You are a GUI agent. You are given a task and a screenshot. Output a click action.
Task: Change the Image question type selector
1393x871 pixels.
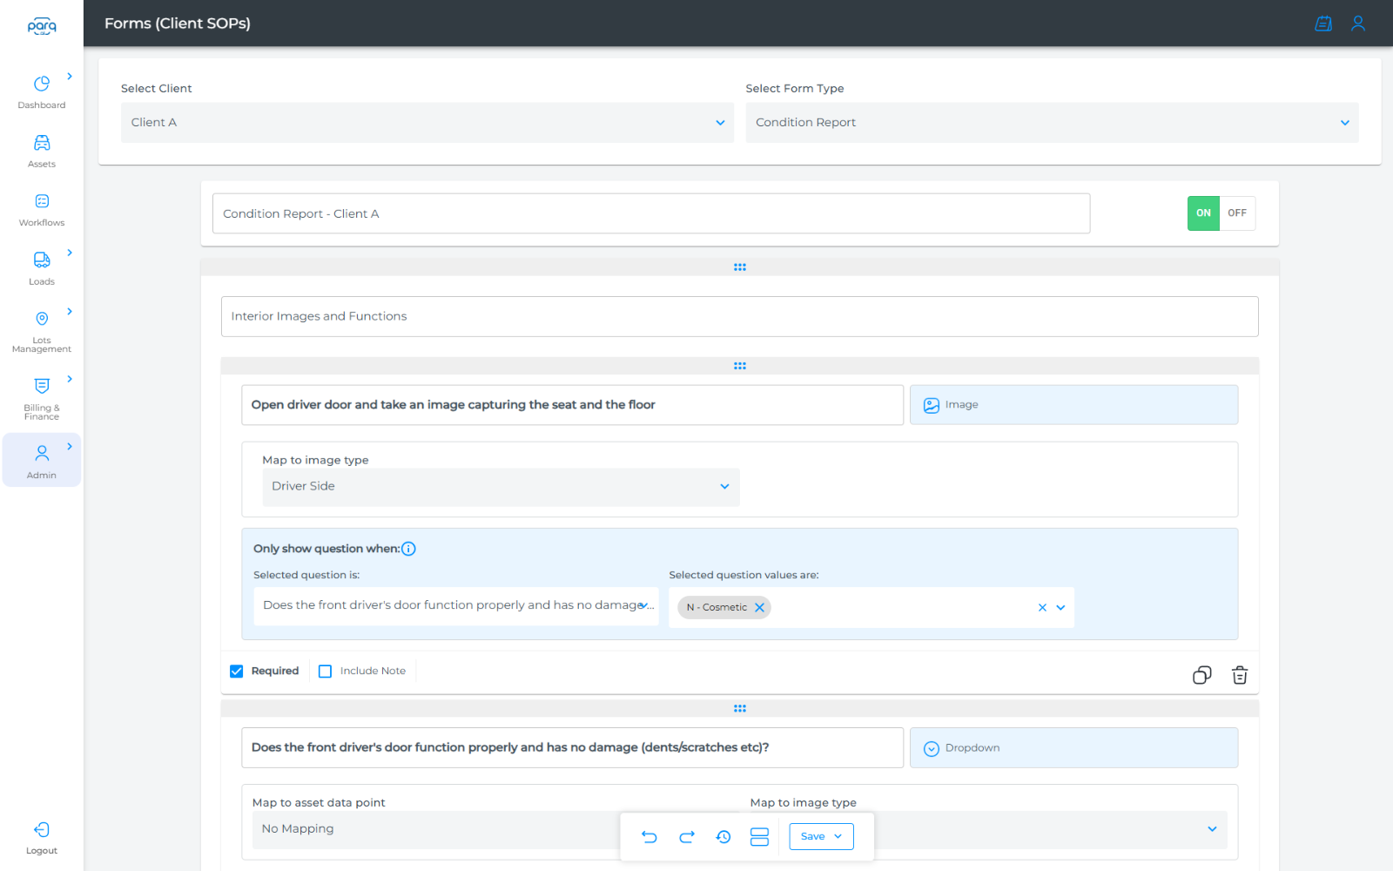[x=1073, y=405]
